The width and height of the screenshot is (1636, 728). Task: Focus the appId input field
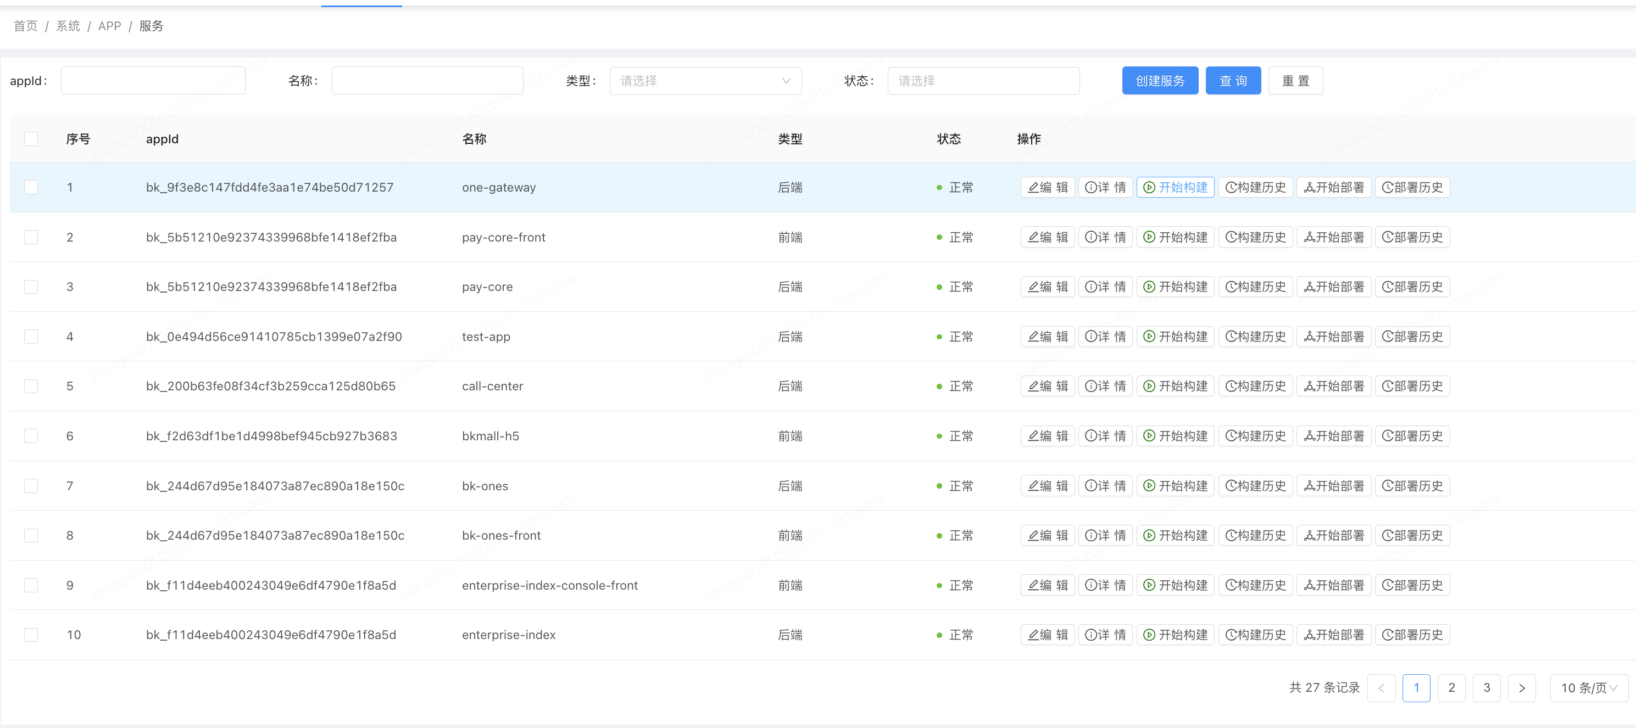click(153, 81)
